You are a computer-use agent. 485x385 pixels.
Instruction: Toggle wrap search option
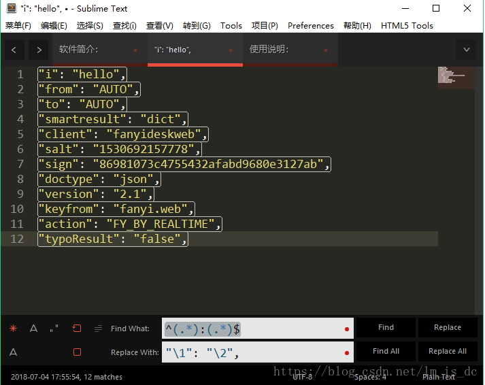(x=77, y=328)
